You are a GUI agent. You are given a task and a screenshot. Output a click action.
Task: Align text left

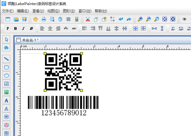[x=42, y=28]
